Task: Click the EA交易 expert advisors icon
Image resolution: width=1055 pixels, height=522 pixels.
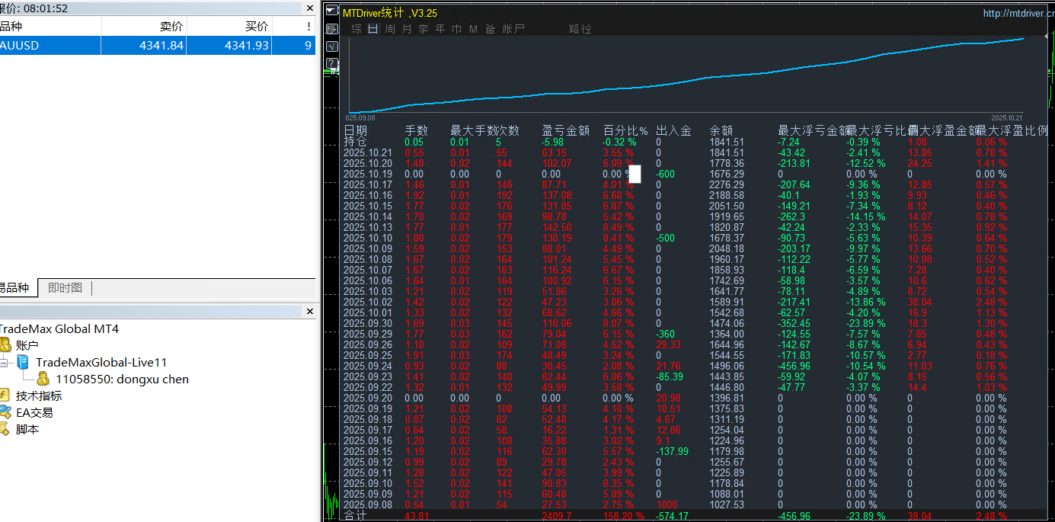Action: pos(5,412)
